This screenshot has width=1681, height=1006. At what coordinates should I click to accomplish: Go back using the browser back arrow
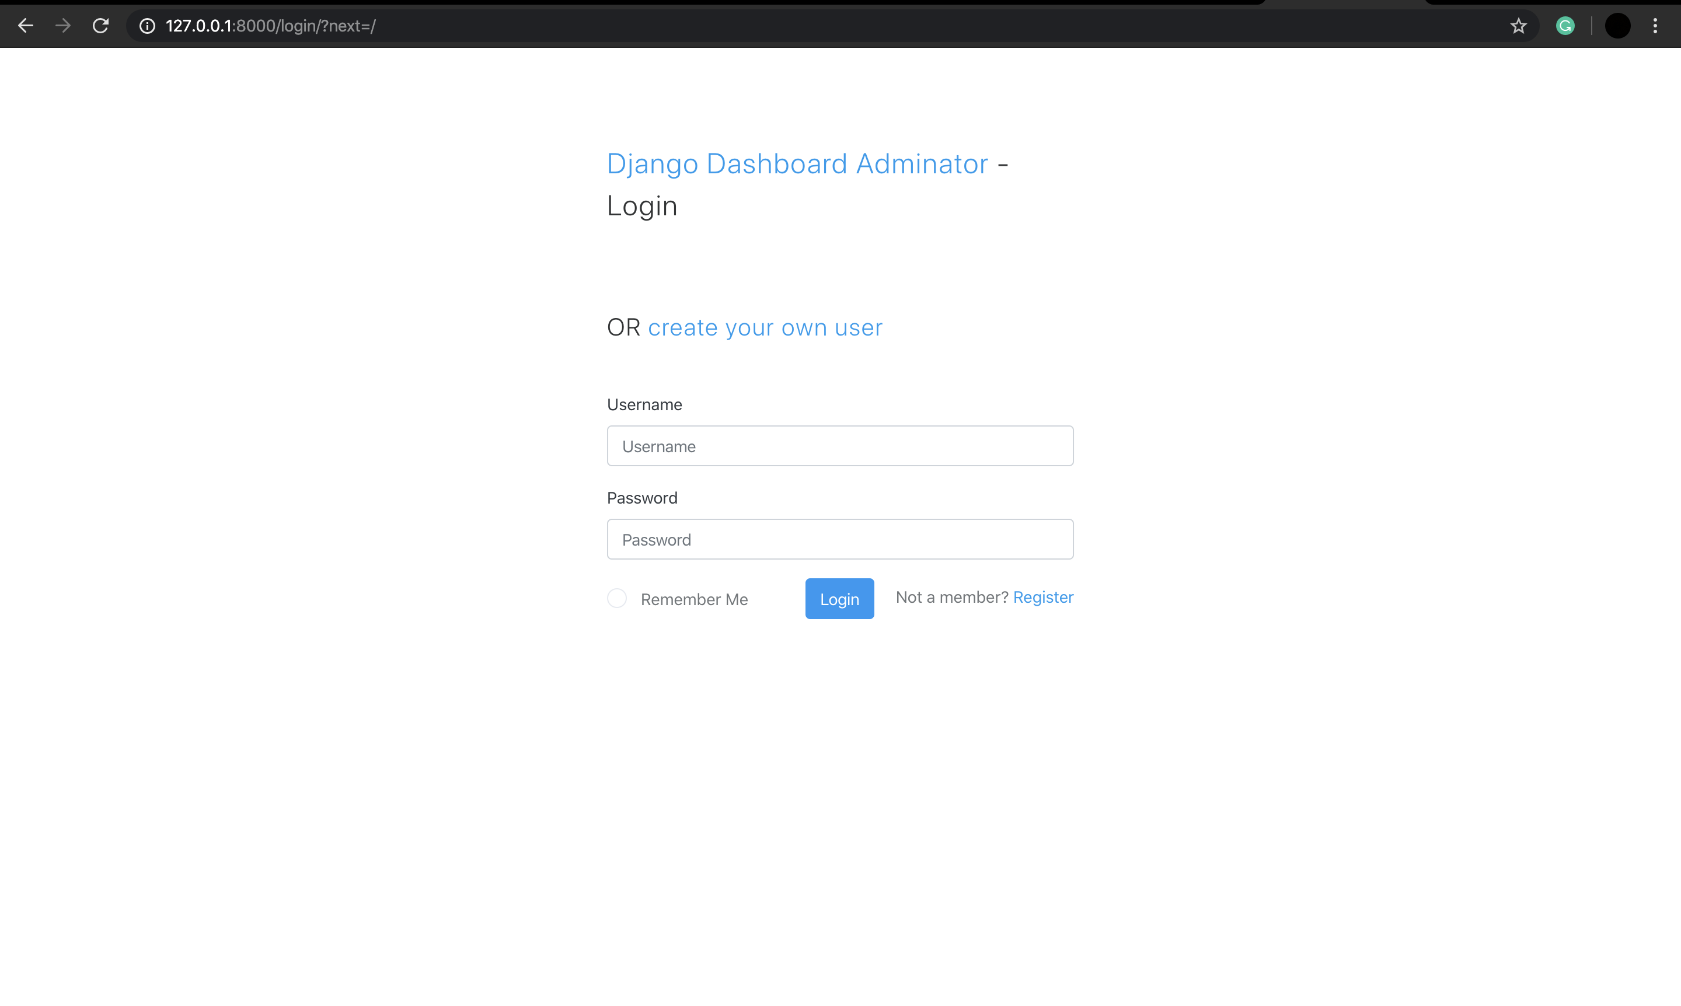(x=26, y=26)
